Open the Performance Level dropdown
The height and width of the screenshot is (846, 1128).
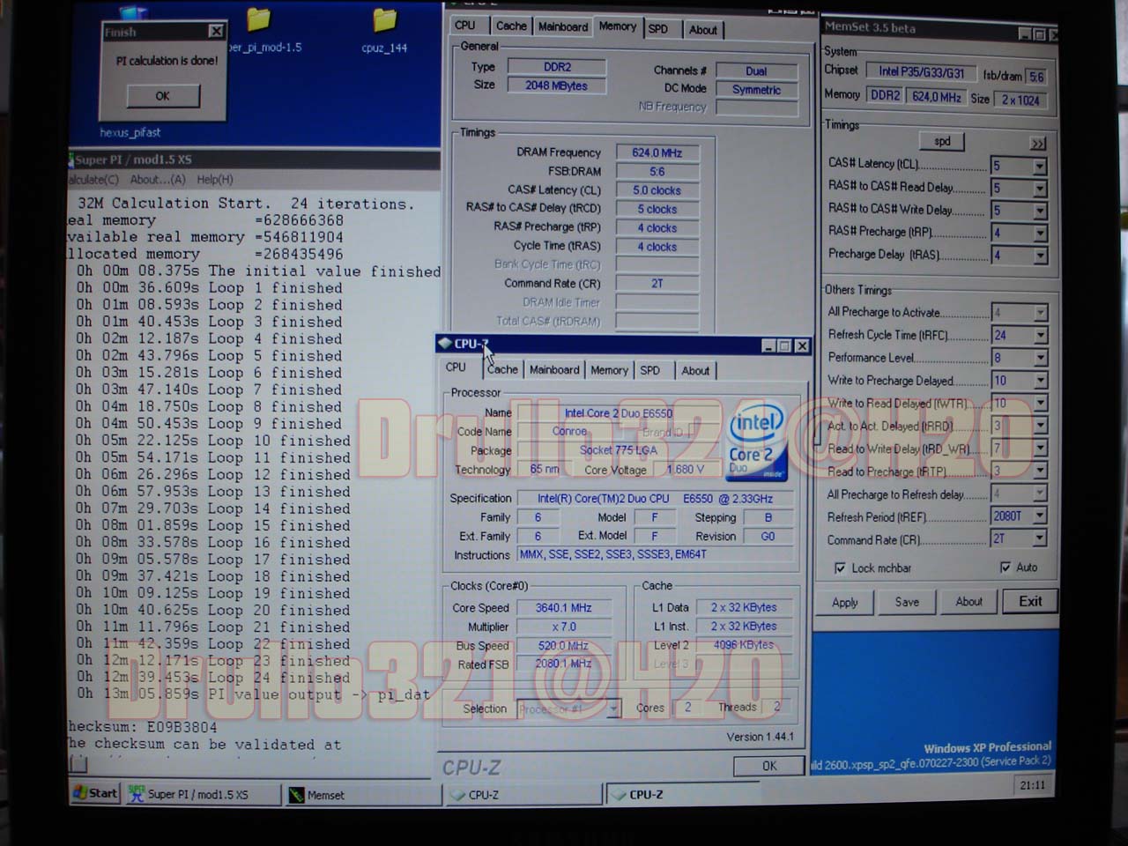point(1040,358)
